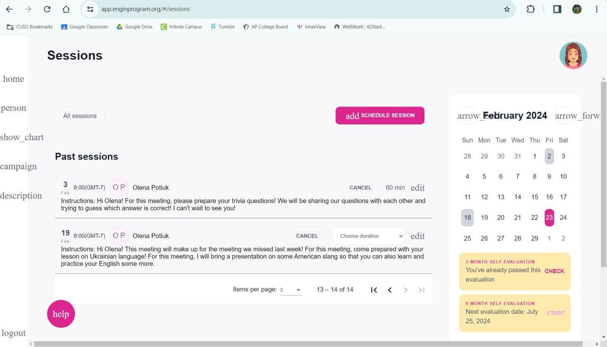Go to the next calendar month
The height and width of the screenshot is (347, 607).
pos(564,116)
